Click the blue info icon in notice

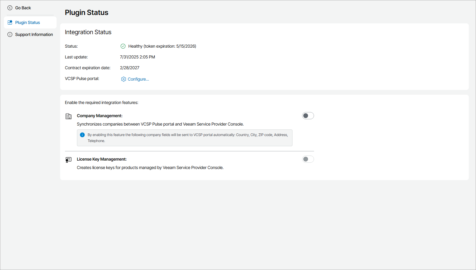pos(82,135)
